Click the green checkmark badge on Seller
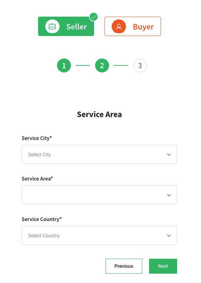 93,17
